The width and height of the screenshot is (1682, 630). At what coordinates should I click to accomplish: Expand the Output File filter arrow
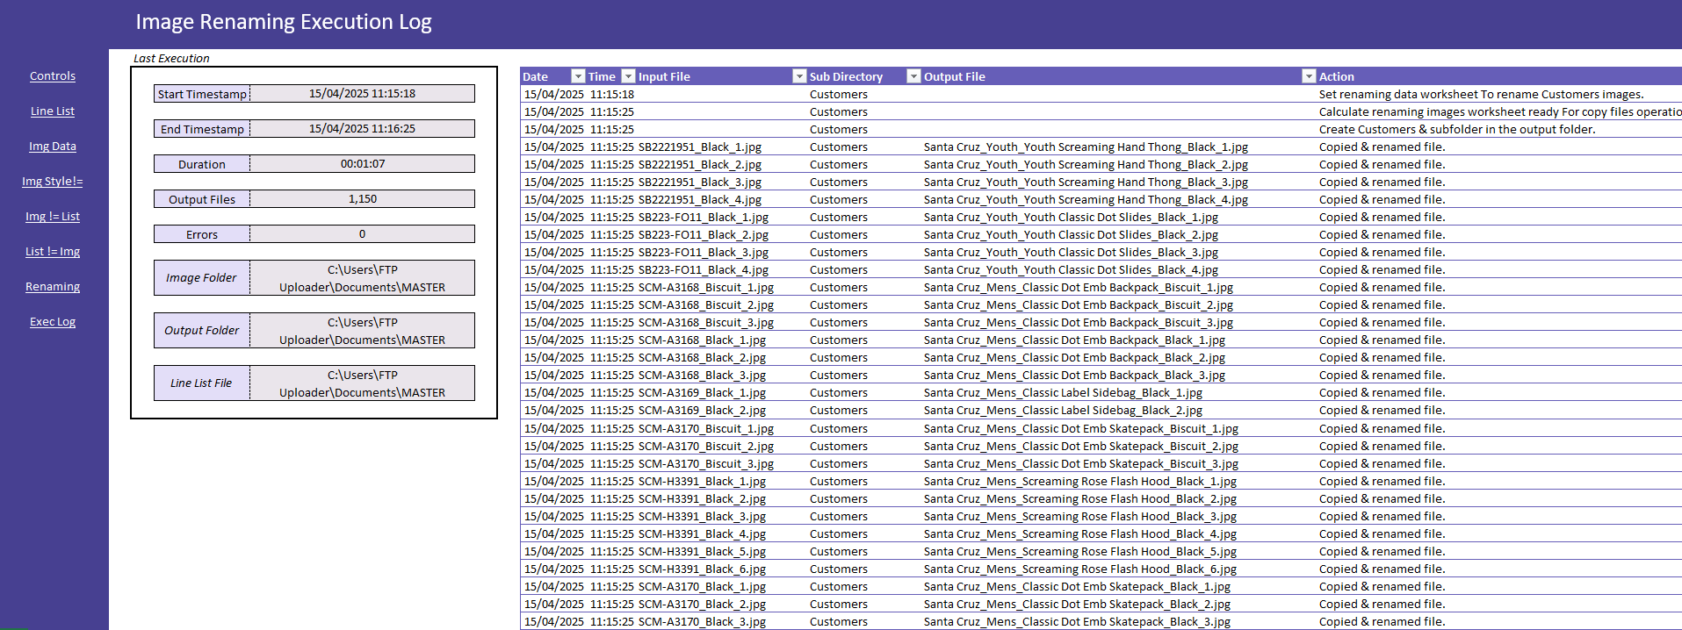[1309, 76]
